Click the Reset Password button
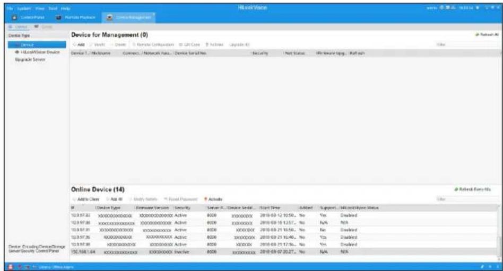Viewport: 503px width, 271px height. pos(180,199)
